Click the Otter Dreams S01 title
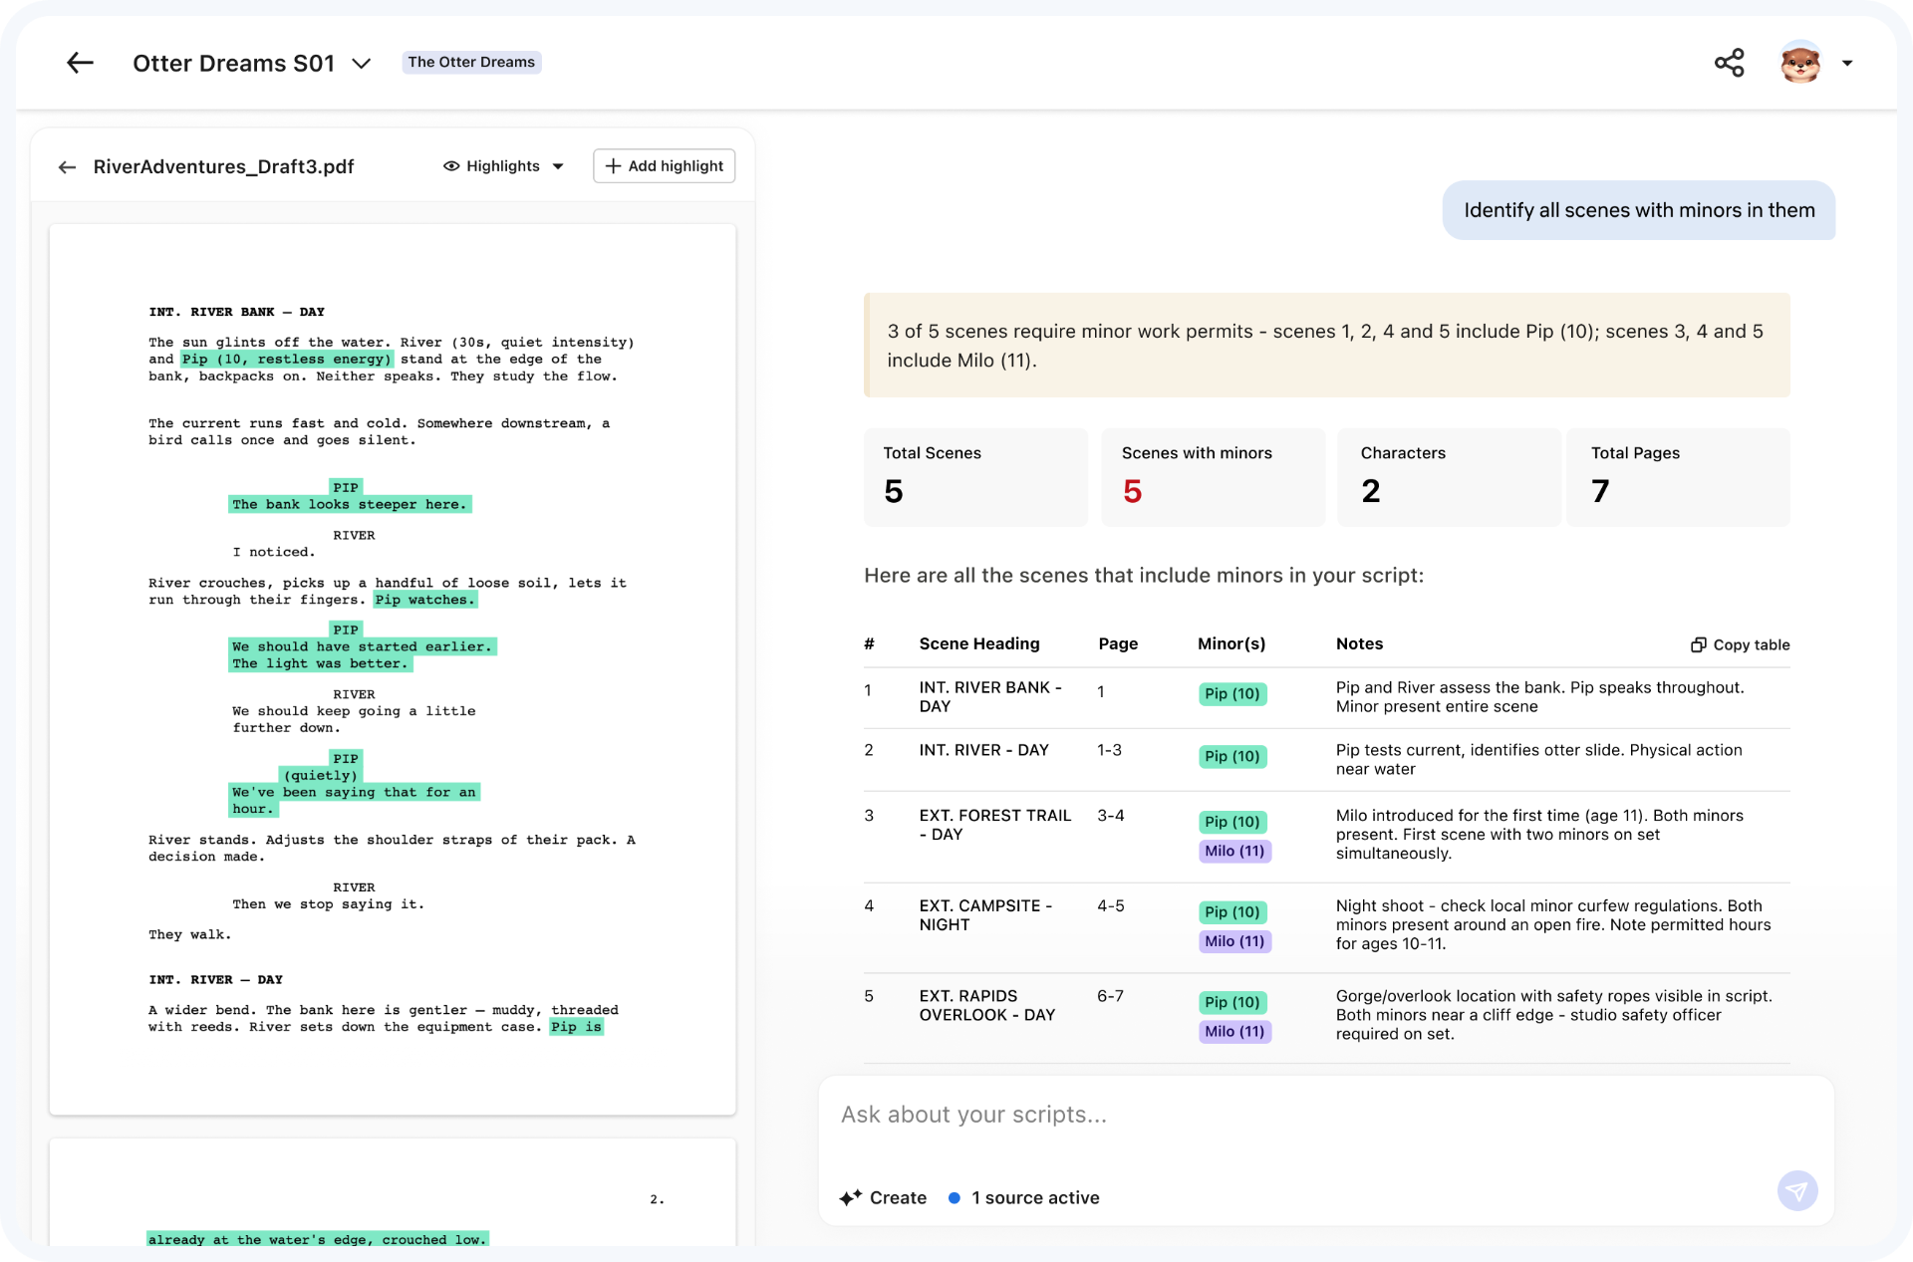The image size is (1913, 1262). [x=234, y=64]
